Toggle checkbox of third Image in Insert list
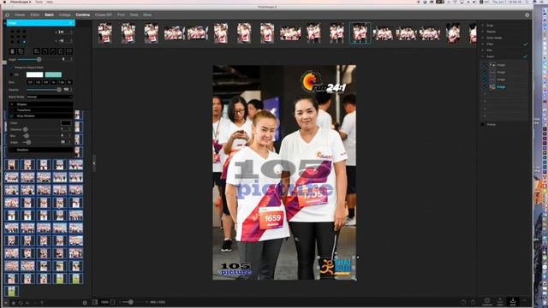The height and width of the screenshot is (308, 548). (x=485, y=80)
